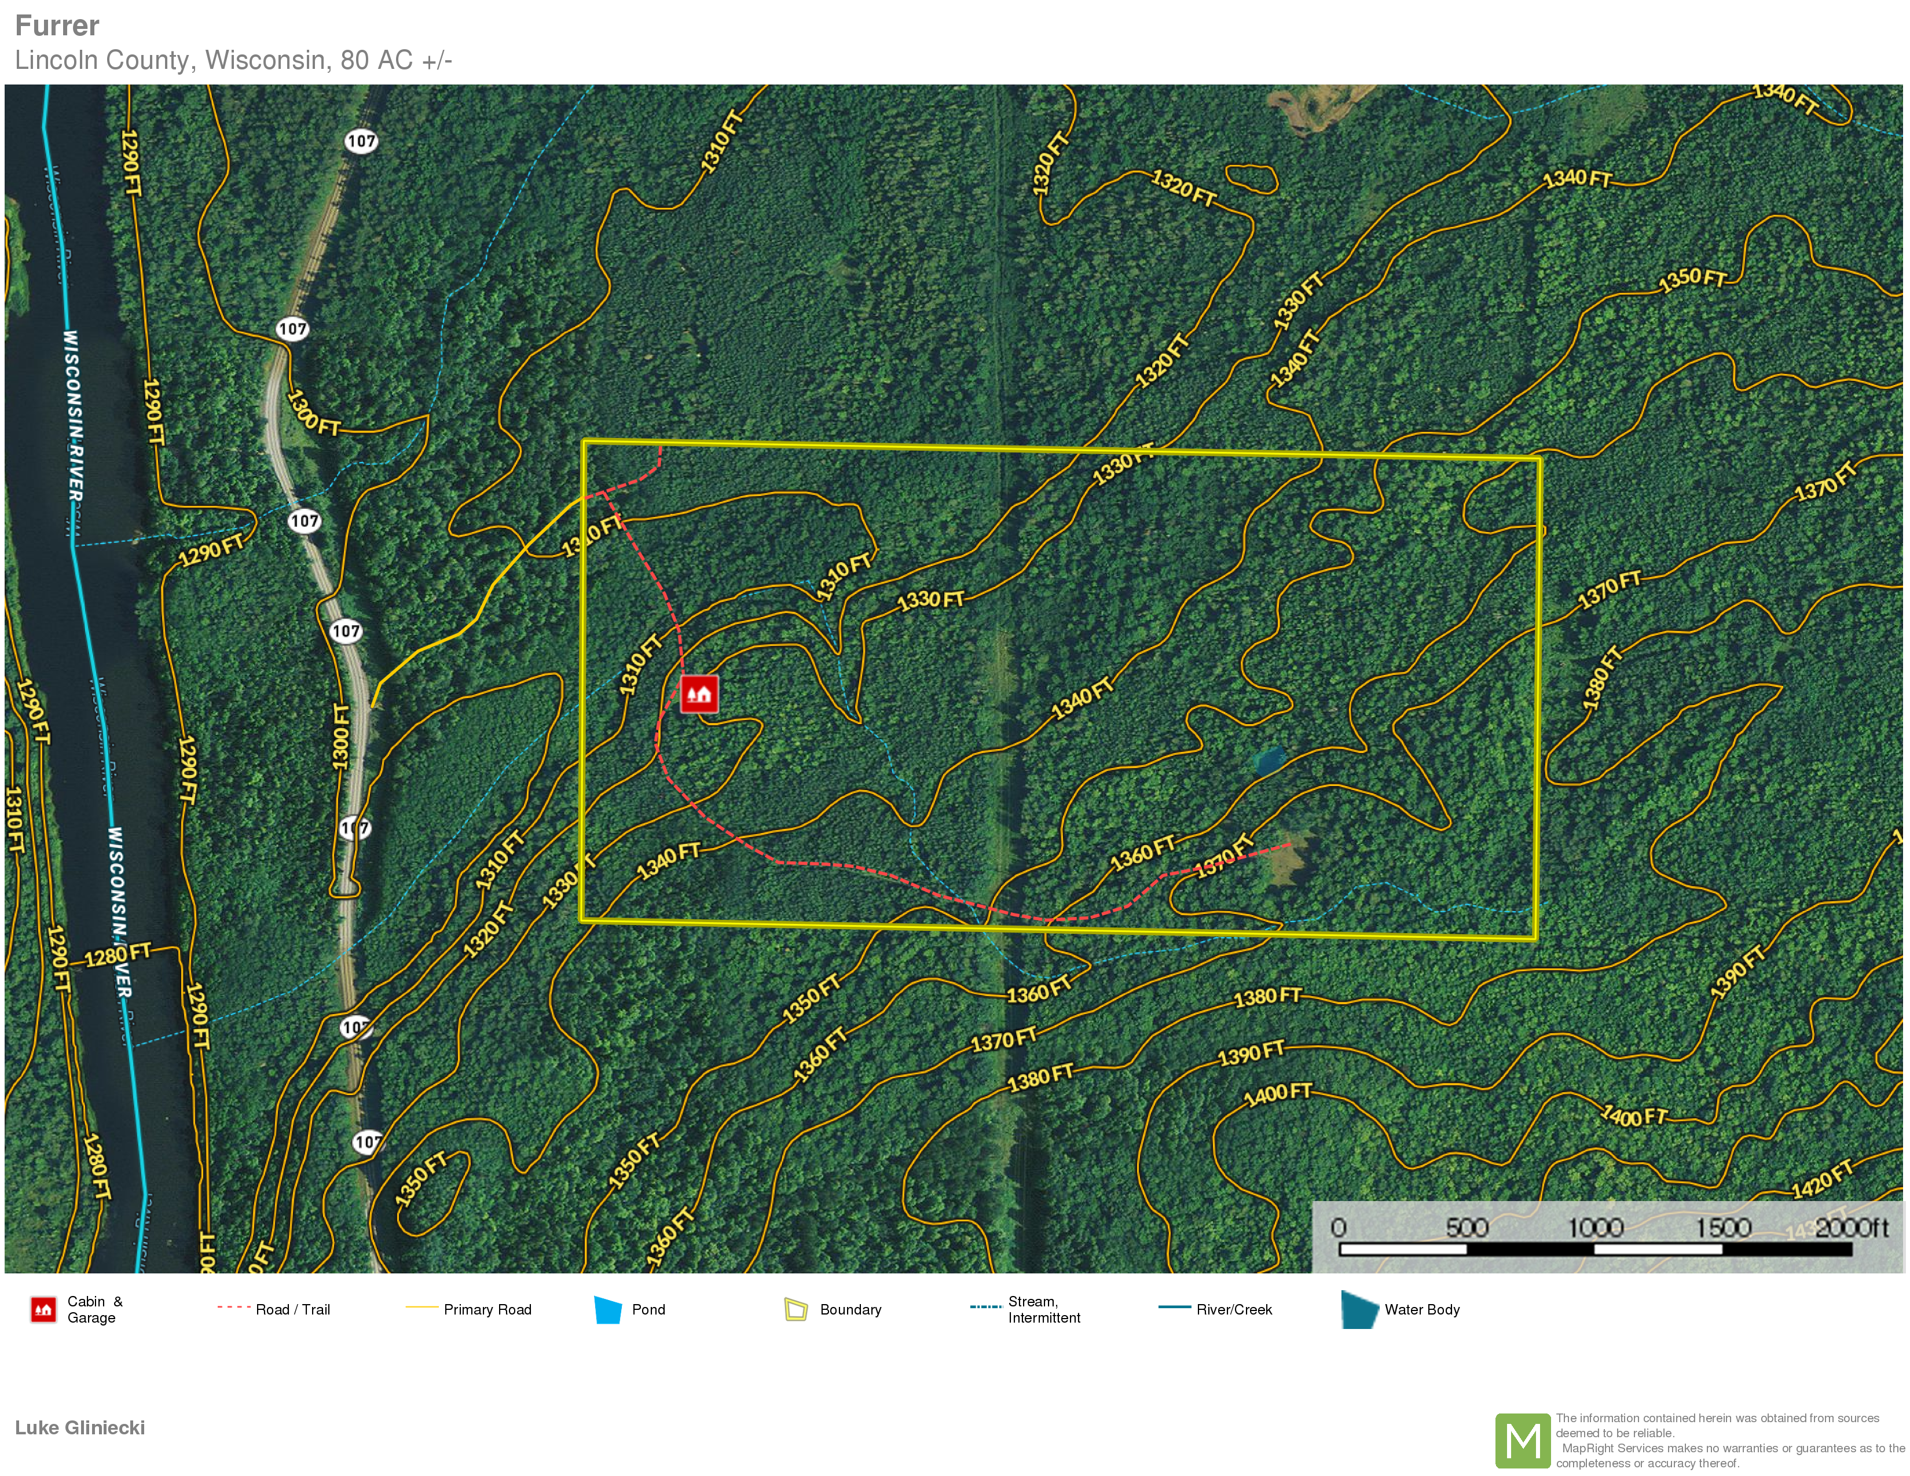
Task: Click the Primary Road legend line
Action: 421,1307
